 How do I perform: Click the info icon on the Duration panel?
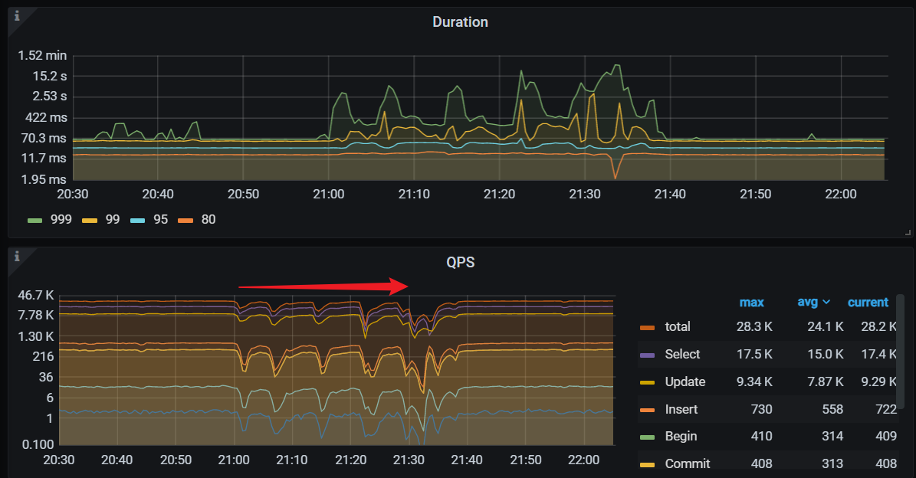tap(18, 16)
